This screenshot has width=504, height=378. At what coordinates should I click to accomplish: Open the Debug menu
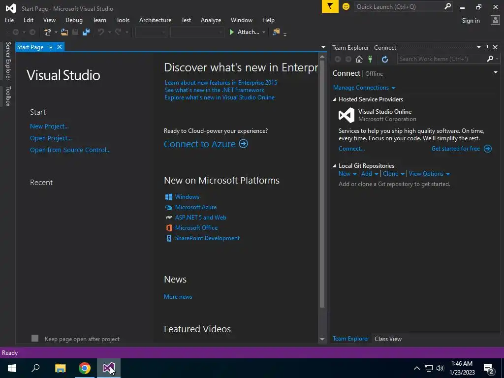tap(74, 20)
